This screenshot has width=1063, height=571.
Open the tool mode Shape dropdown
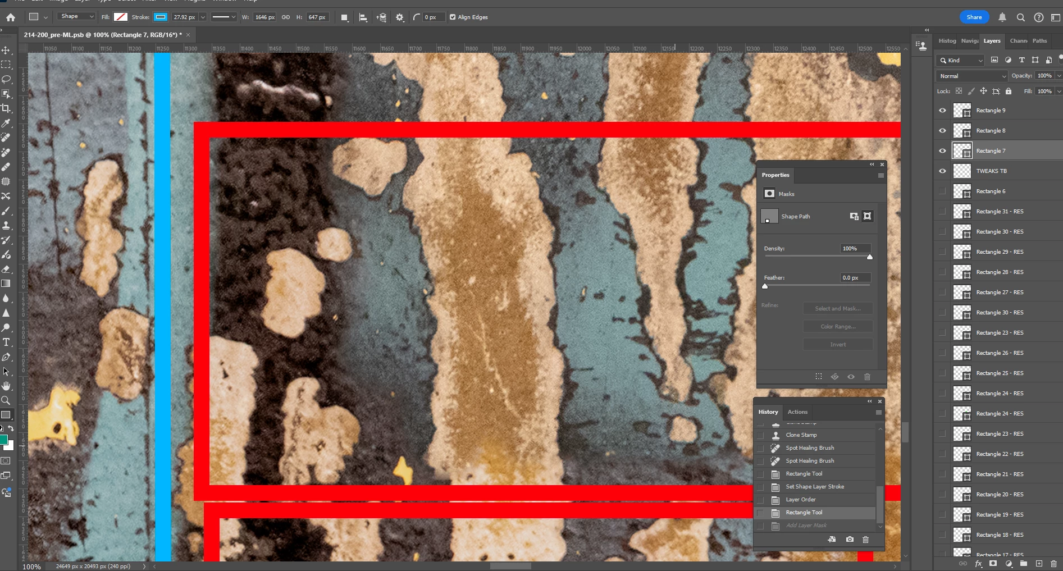click(x=76, y=17)
